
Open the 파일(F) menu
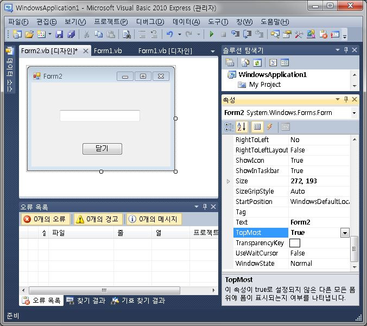coord(18,22)
